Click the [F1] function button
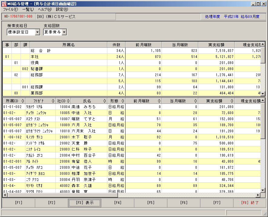268x217 pixels. (18, 203)
